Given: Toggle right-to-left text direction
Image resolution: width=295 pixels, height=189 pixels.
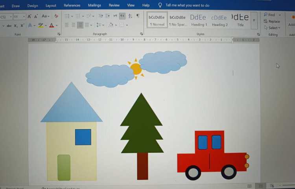Looking at the screenshot, I should [122, 16].
